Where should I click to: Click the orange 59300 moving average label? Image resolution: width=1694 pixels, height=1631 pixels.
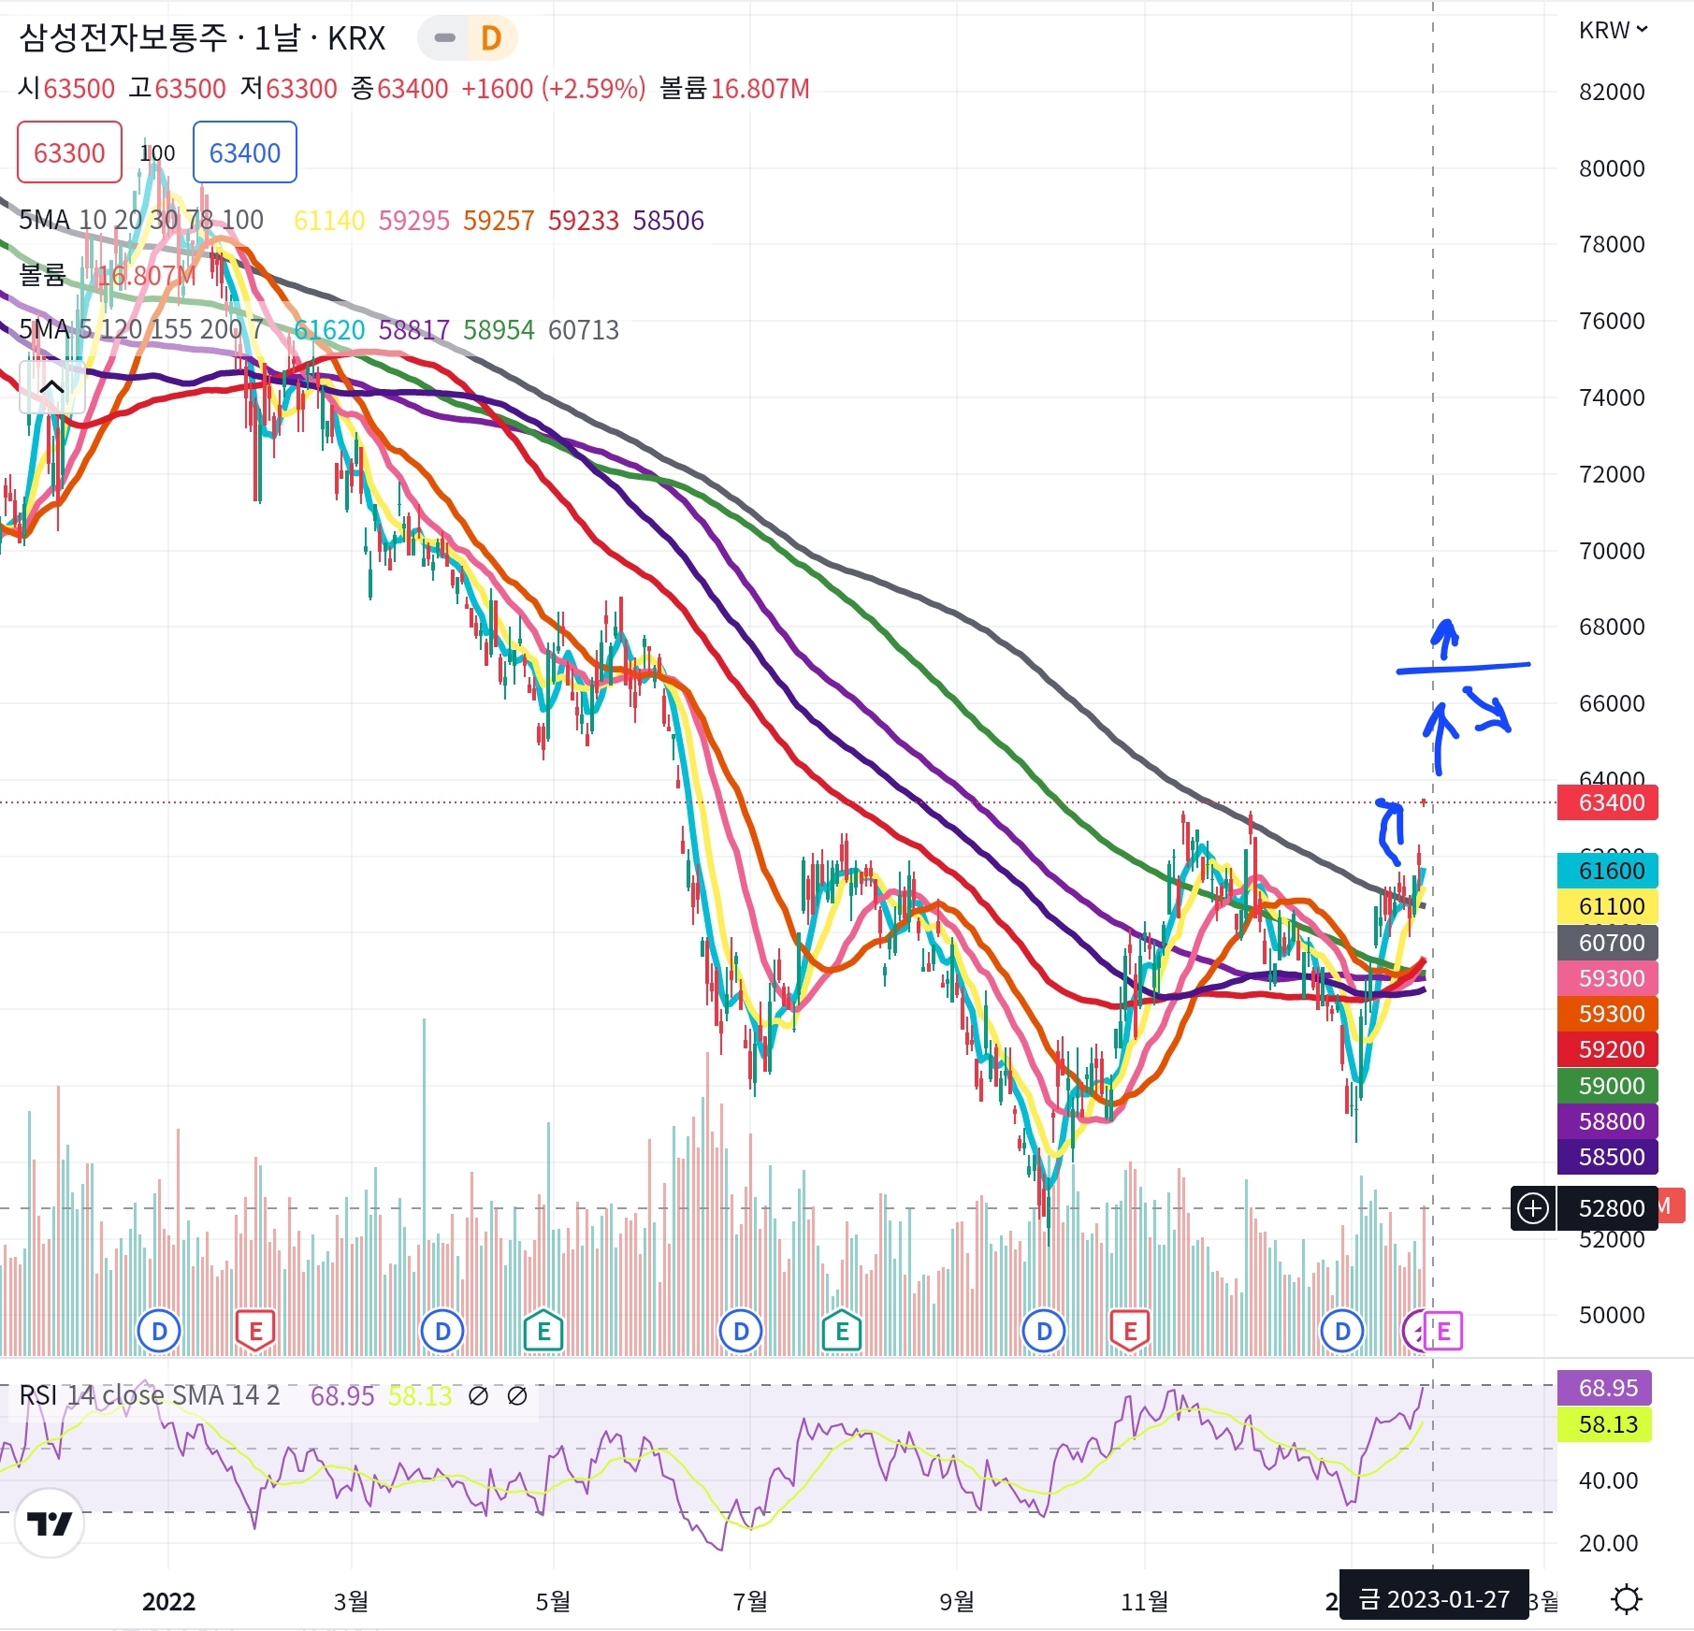point(1608,1014)
